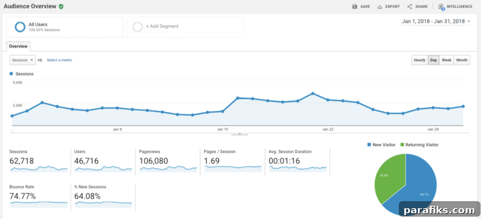Click the Jan 15 axis label
The width and height of the screenshot is (481, 219).
pos(222,129)
